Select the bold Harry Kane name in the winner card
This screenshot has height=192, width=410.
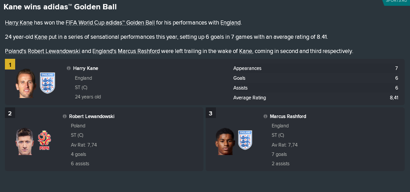tap(86, 68)
